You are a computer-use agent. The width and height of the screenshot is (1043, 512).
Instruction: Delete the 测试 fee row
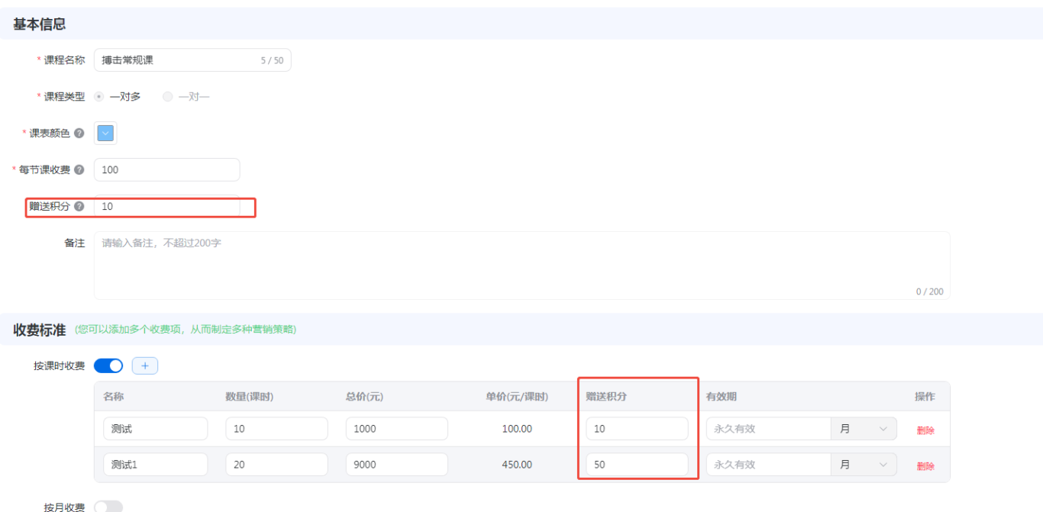pos(925,430)
